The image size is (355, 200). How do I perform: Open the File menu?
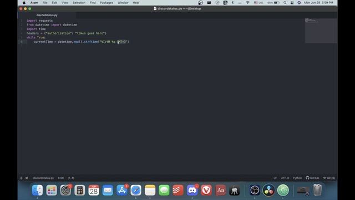[45, 3]
